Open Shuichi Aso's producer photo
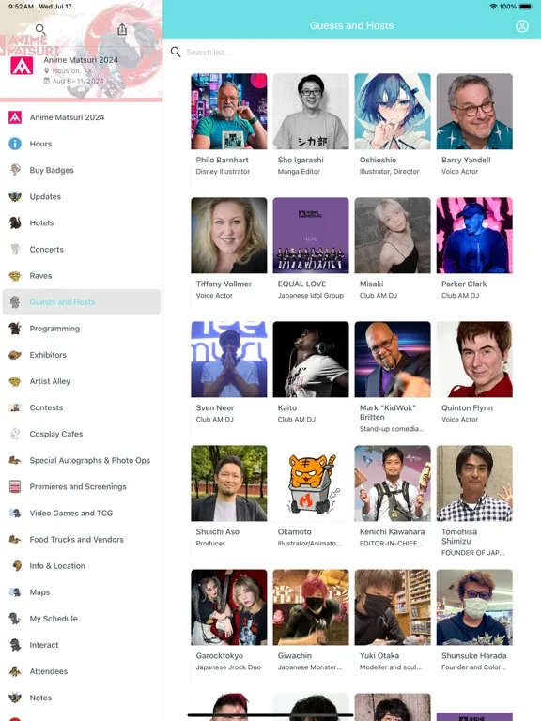This screenshot has width=541, height=721. click(229, 483)
